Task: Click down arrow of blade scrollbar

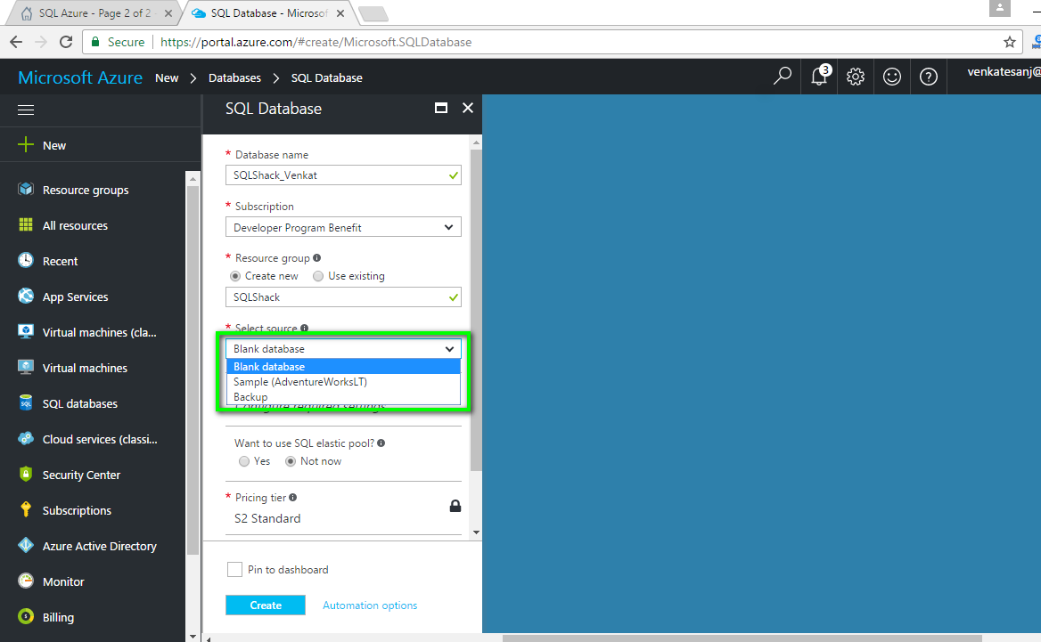Action: tap(476, 532)
